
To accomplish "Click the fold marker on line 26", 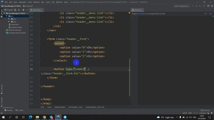I will click(39, 26).
